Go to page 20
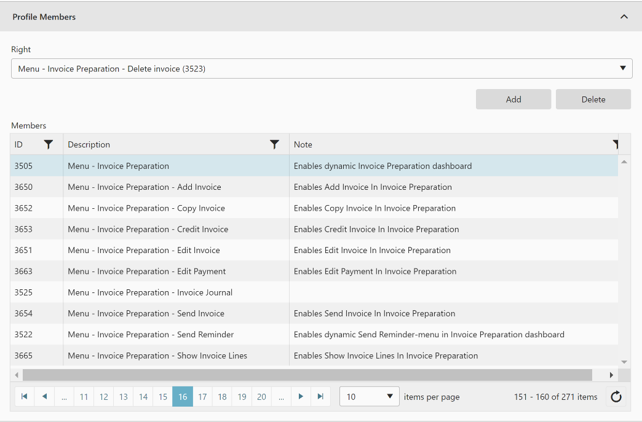The width and height of the screenshot is (642, 422). (x=261, y=397)
